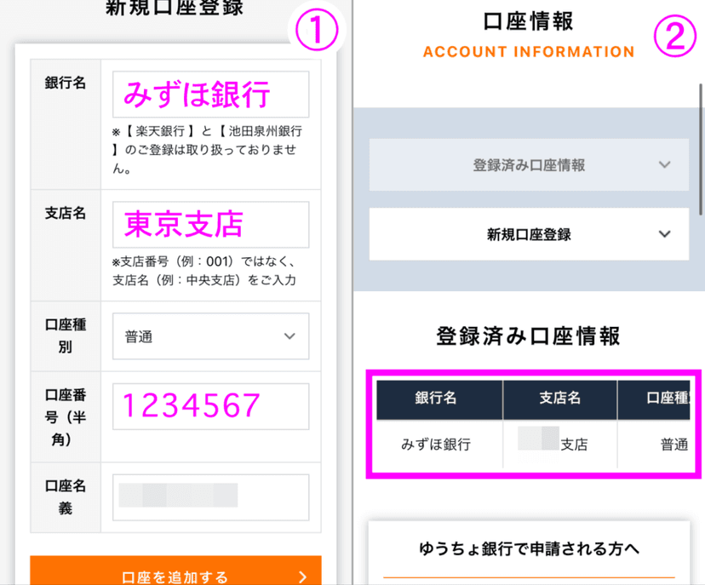Click the circled number 2 marker

675,36
